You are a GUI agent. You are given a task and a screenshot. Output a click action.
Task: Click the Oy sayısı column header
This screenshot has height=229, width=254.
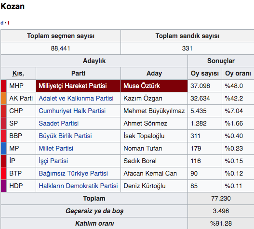205,74
